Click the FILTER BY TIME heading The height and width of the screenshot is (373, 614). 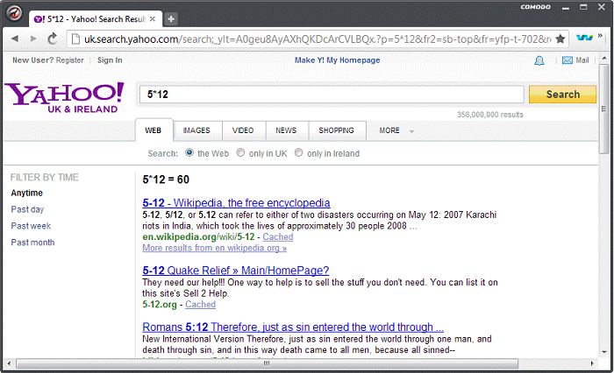(44, 178)
